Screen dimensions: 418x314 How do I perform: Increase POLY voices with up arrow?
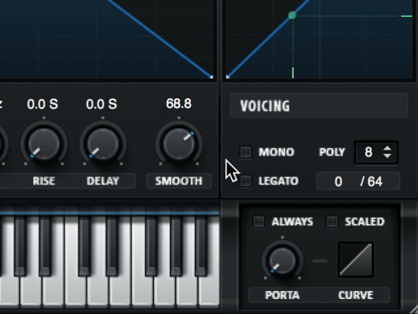pos(387,148)
